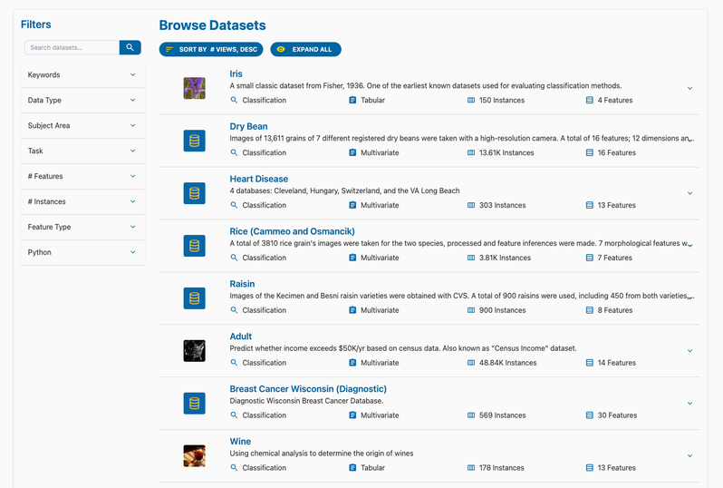Viewport: 723px width, 488px height.
Task: Open the Heart Disease dataset link
Action: coord(259,179)
